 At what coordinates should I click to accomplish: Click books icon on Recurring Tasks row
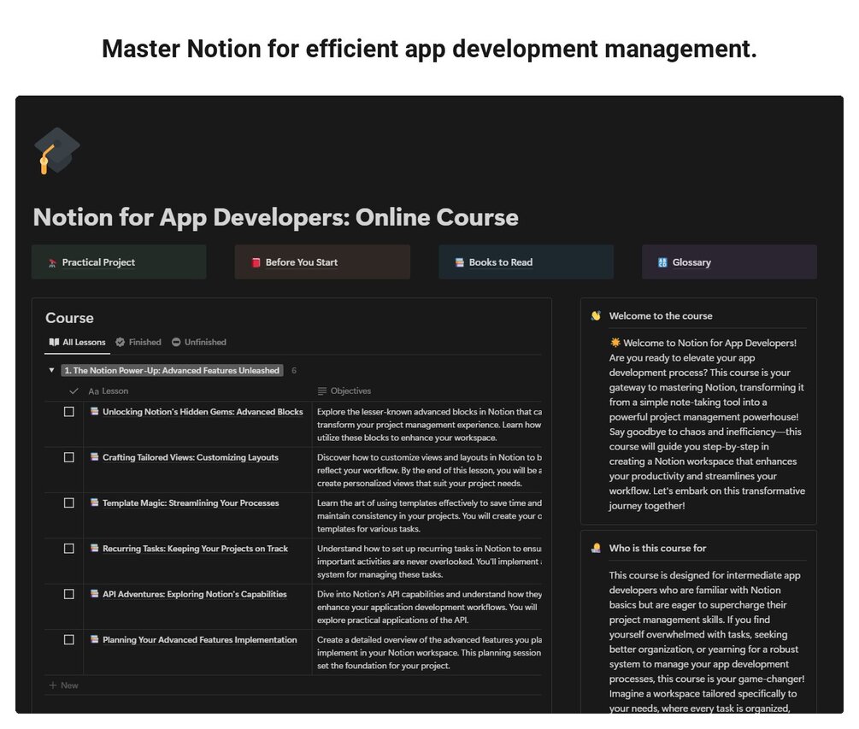(x=94, y=549)
